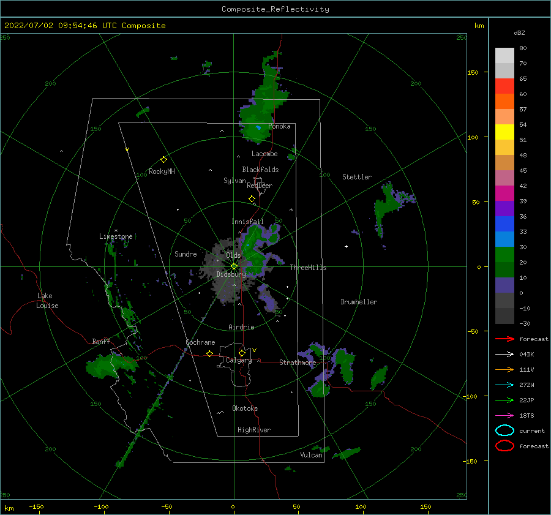Image resolution: width=551 pixels, height=515 pixels.
Task: Select the orange 60 dBZ color swatch
Action: coord(504,102)
